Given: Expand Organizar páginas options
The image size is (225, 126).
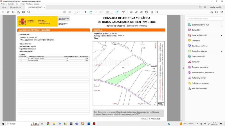Looking at the screenshot, I should coord(221,51).
